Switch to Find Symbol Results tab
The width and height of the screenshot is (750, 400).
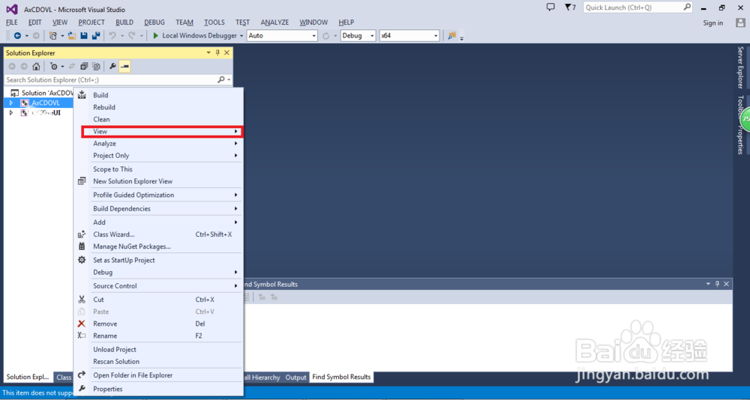click(x=341, y=377)
